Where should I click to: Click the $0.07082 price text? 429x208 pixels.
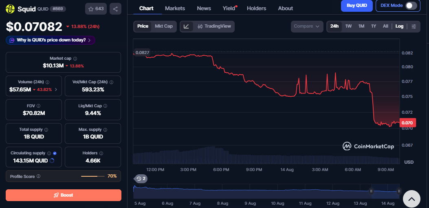pyautogui.click(x=34, y=27)
